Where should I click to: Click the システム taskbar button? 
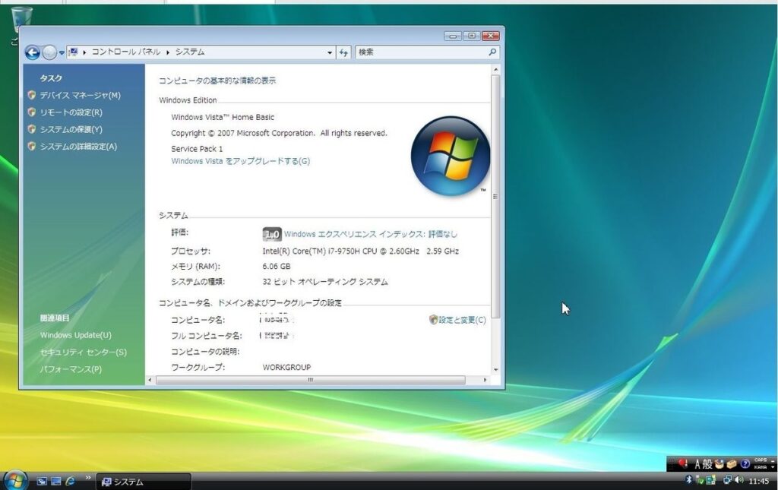tap(144, 482)
